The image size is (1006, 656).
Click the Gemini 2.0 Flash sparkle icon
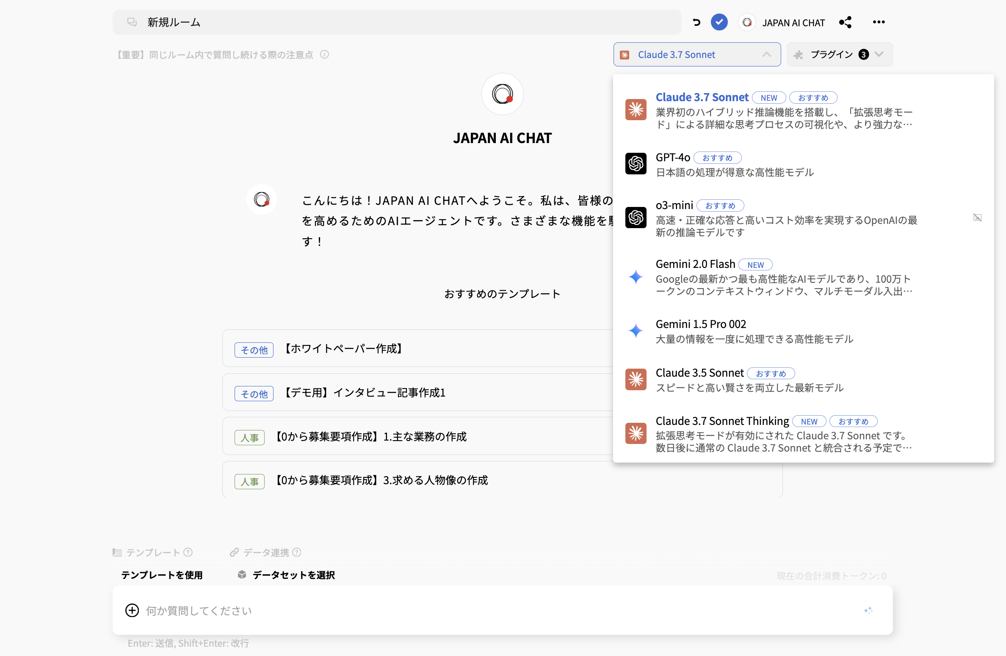[636, 277]
